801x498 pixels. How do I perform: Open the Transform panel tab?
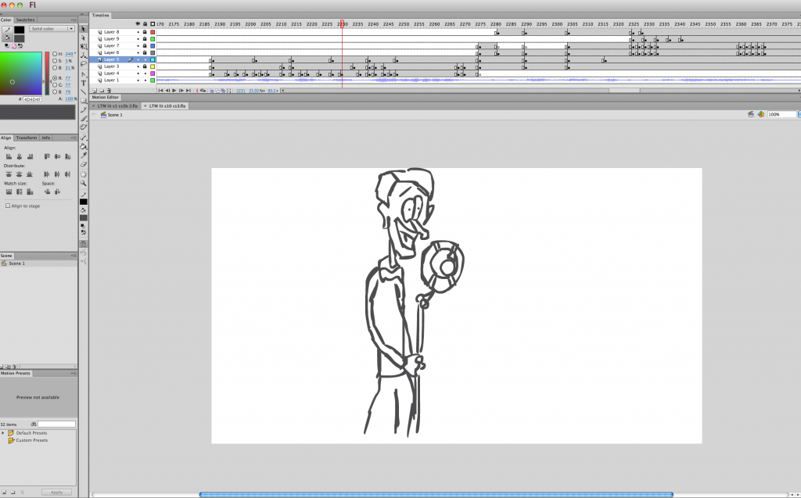tap(27, 138)
